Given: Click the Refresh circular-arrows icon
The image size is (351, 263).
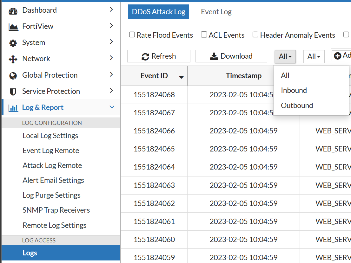Looking at the screenshot, I should click(145, 56).
